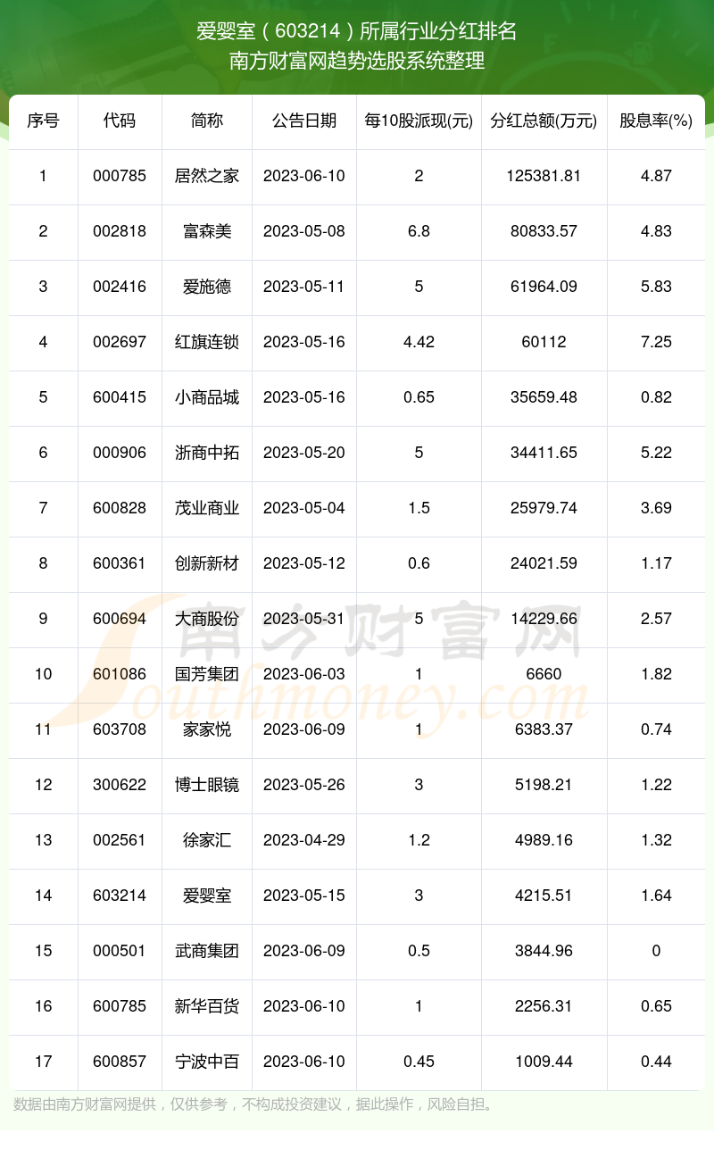Click stock name 爱施德

206,287
